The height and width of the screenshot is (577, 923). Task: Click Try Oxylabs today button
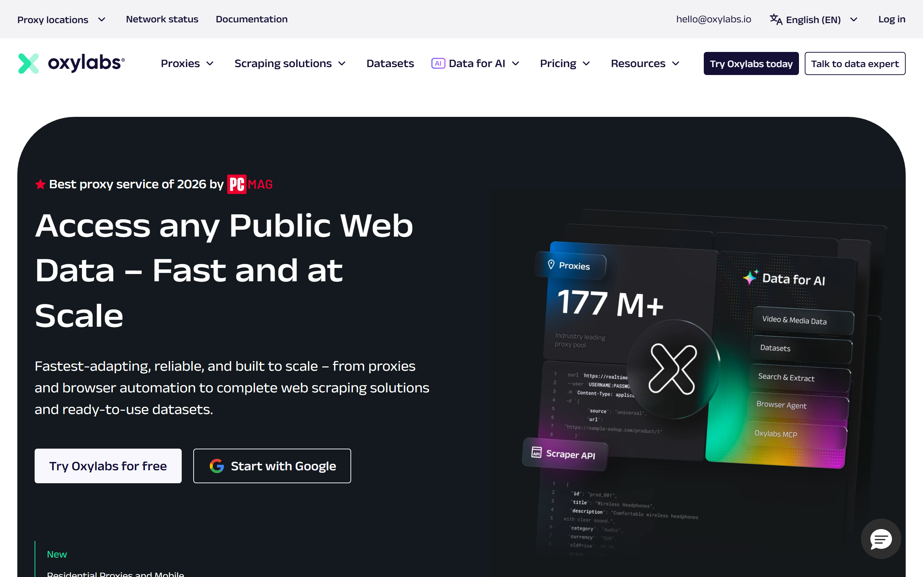(751, 63)
